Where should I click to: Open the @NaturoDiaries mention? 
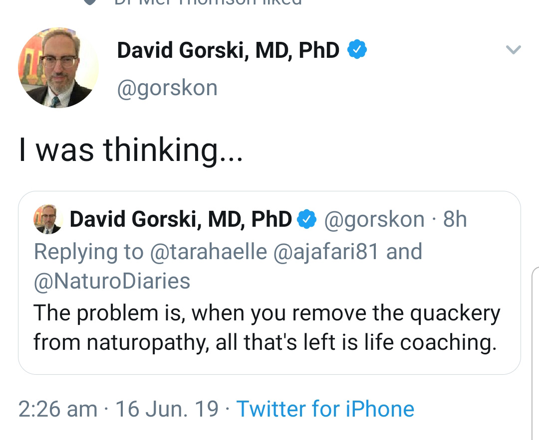[112, 281]
